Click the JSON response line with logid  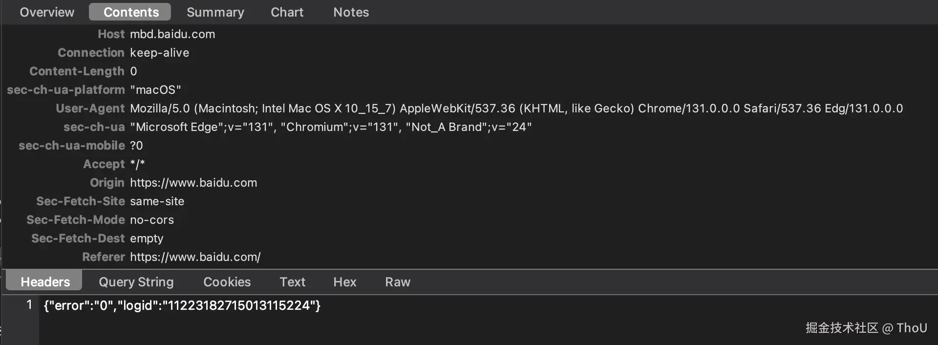[x=182, y=306]
